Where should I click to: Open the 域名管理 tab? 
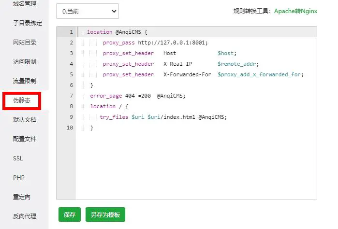[x=24, y=4]
